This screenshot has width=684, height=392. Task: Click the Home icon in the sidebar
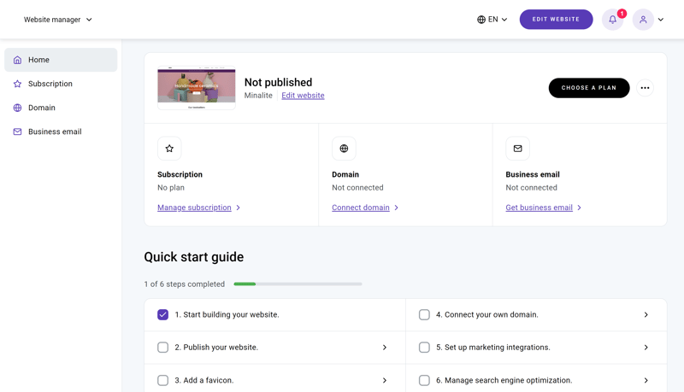[x=17, y=60]
